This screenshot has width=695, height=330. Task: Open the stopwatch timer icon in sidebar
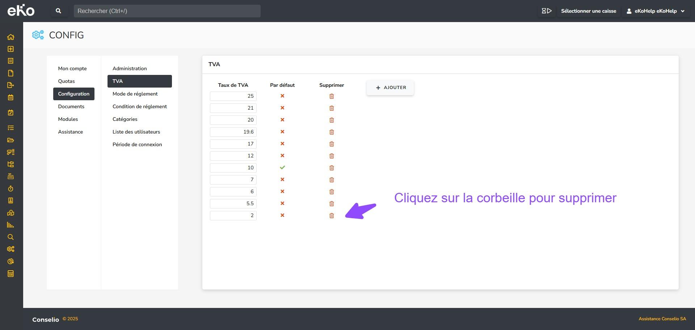(x=10, y=189)
